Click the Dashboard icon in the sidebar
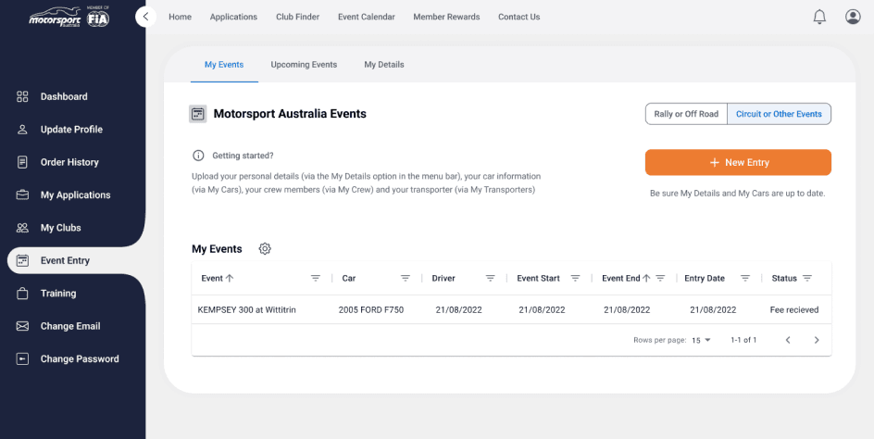 (x=22, y=96)
